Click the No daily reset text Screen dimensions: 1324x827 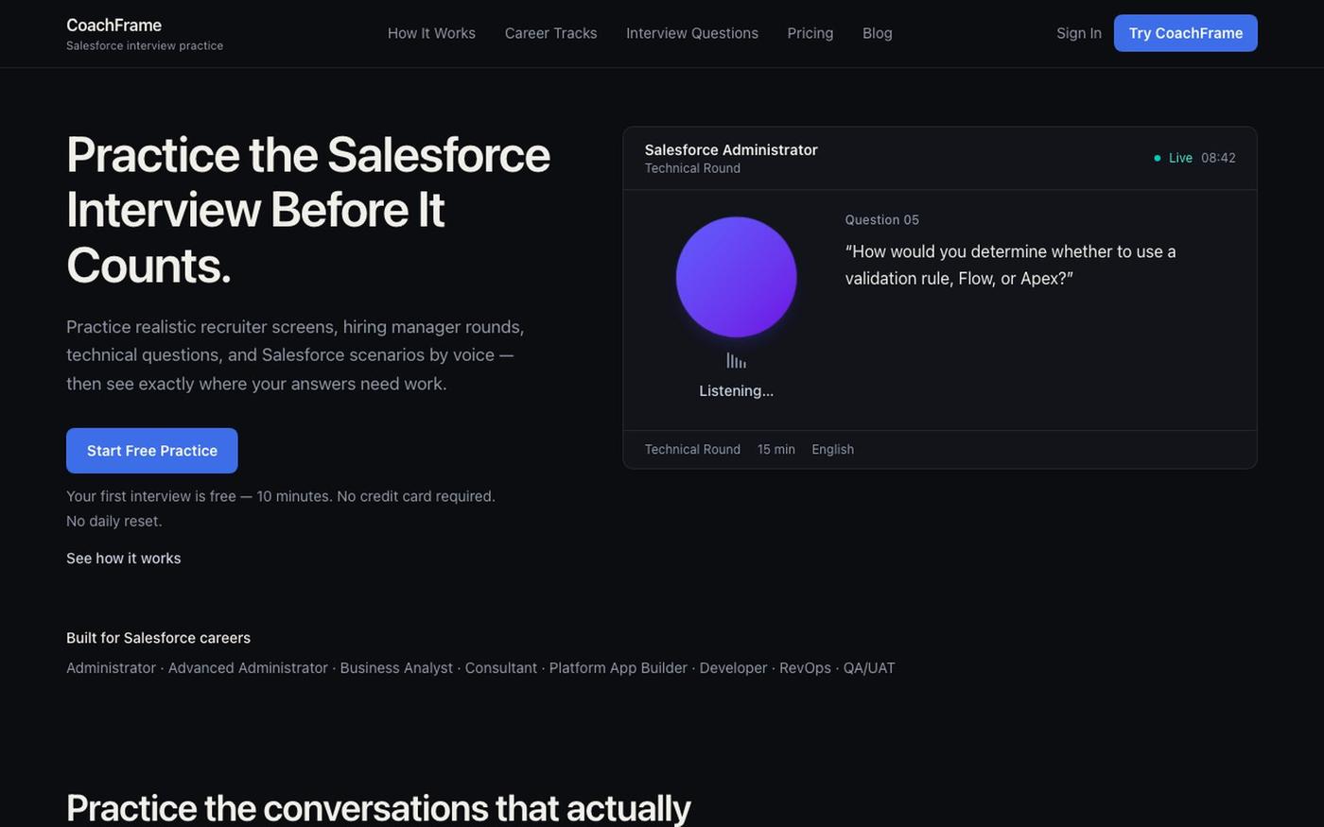(x=114, y=521)
